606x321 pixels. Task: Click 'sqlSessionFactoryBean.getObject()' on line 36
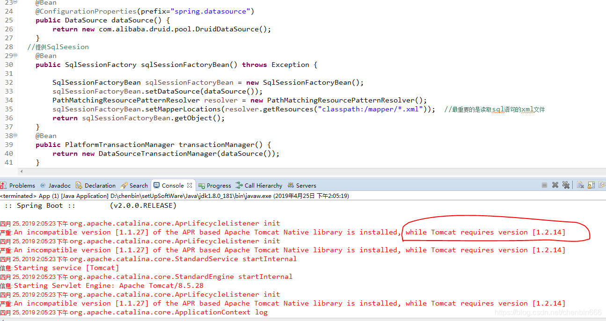pos(151,118)
